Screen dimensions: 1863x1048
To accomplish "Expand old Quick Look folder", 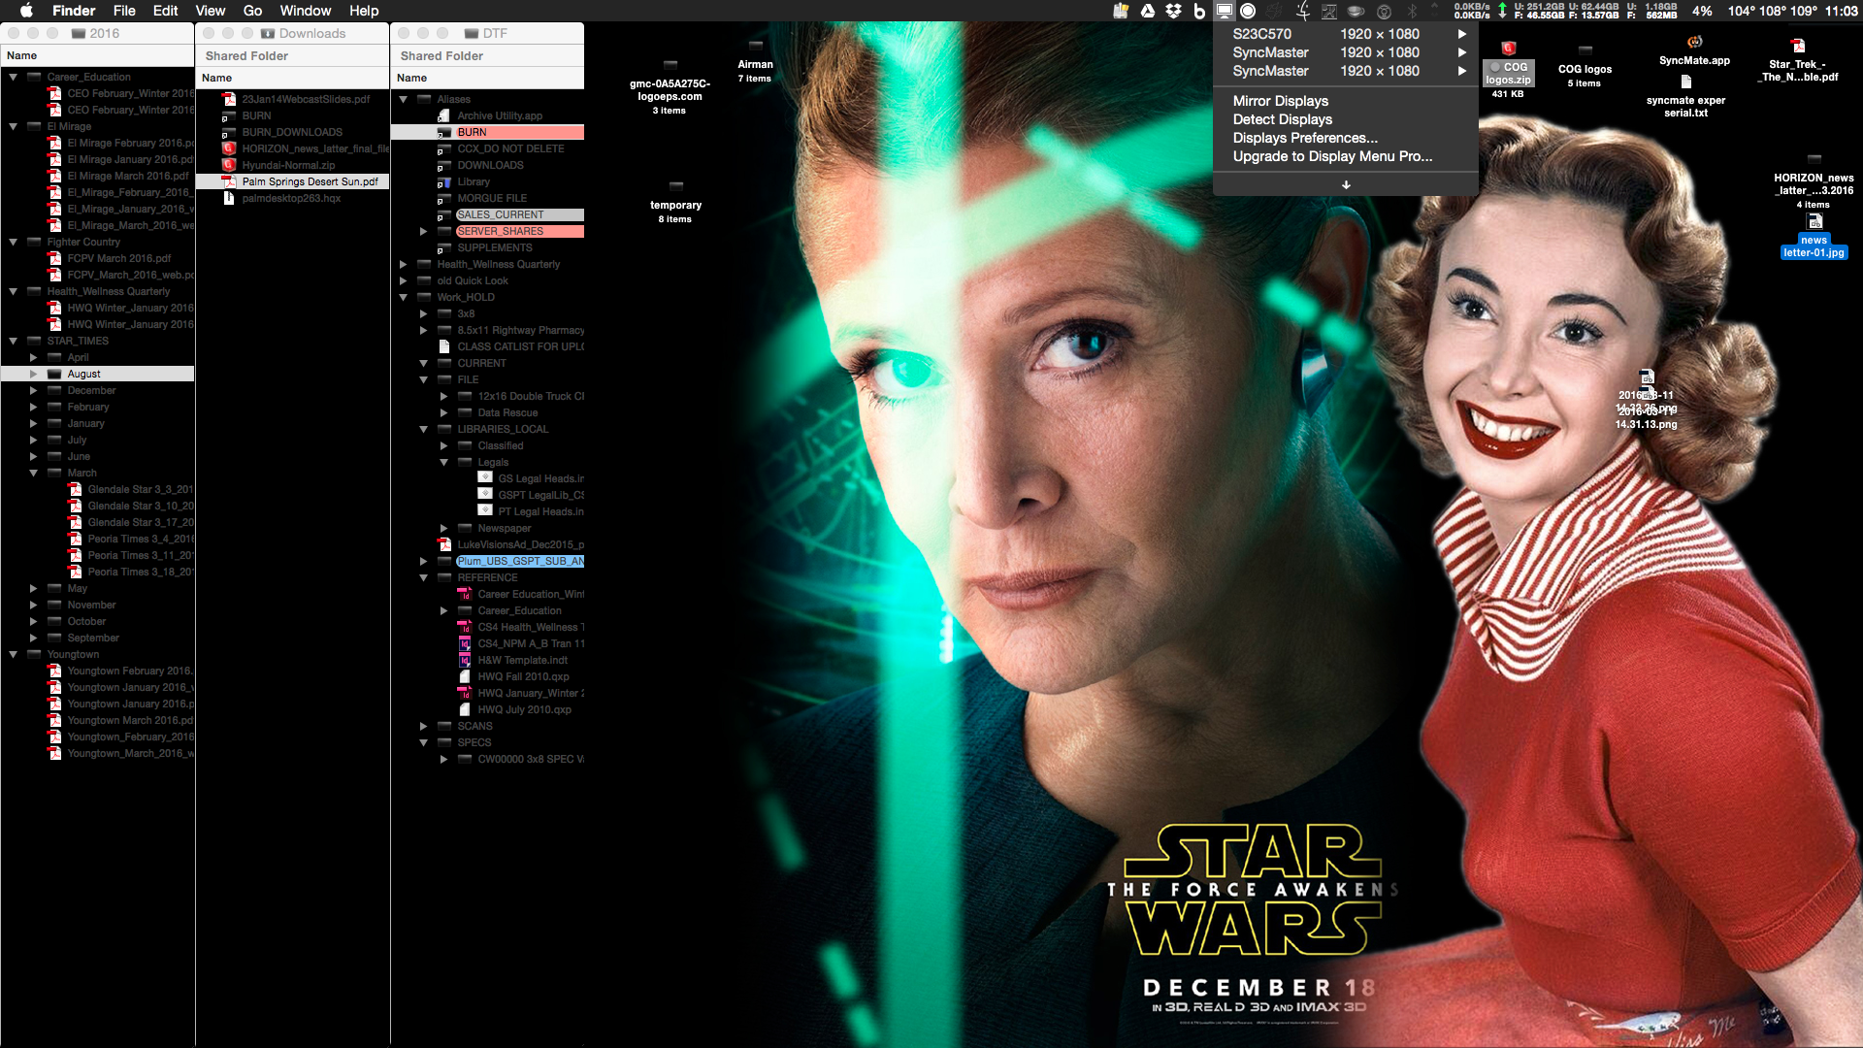I will [x=404, y=280].
